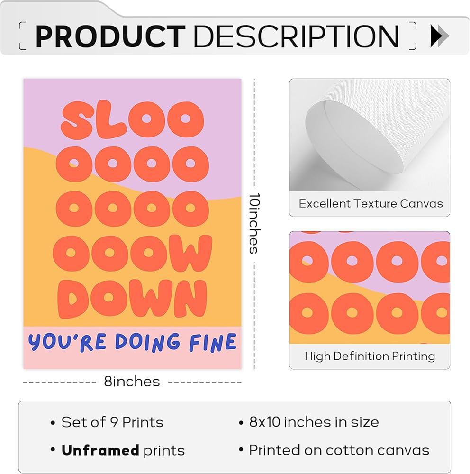The height and width of the screenshot is (474, 470).
Task: Click the OOOW row on the poster
Action: tap(132, 254)
